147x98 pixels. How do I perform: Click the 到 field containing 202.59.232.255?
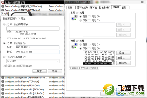(x=38, y=52)
